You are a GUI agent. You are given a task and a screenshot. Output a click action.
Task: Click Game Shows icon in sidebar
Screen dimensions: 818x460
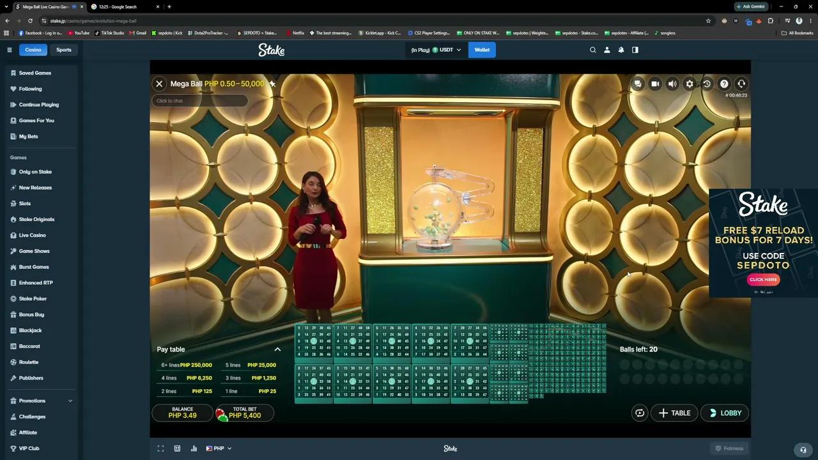[13, 251]
